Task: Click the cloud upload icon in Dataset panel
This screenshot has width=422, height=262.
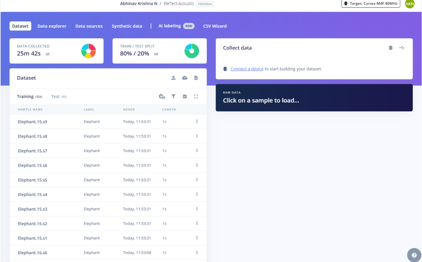Action: coord(185,78)
